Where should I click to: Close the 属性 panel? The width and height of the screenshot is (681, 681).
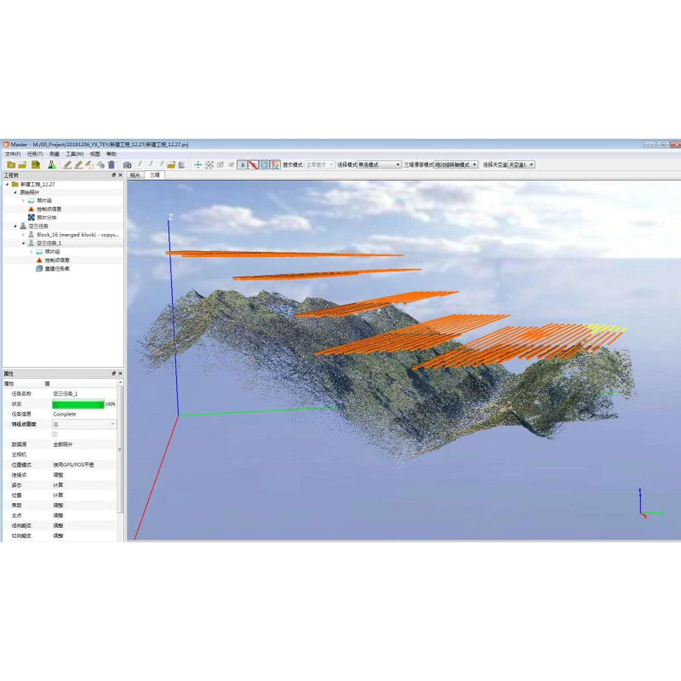tap(120, 374)
